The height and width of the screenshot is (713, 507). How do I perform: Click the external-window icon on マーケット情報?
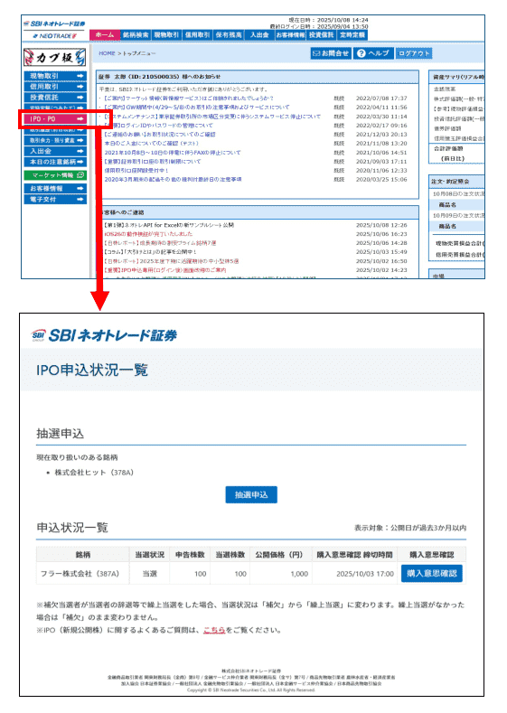[x=80, y=175]
